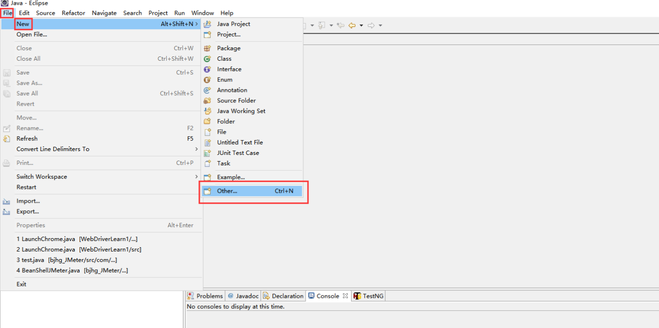Choose Print... in File menu
Screen dimensions: 659x328
(x=101, y=163)
